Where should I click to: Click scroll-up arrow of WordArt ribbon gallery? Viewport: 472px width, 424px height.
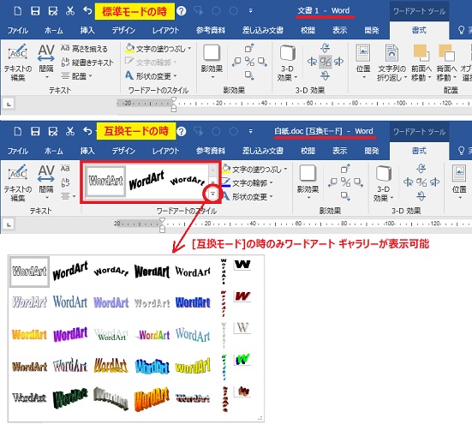pyautogui.click(x=212, y=170)
